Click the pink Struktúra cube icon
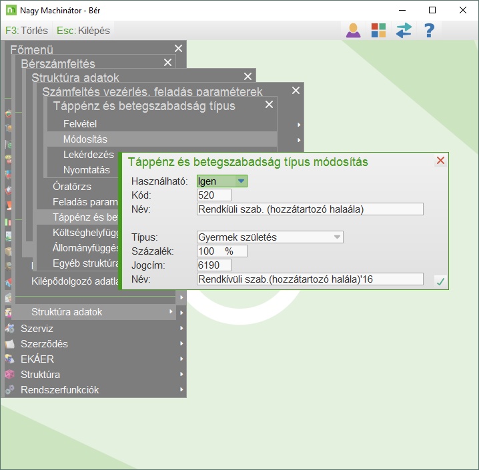The width and height of the screenshot is (479, 470). 9,374
